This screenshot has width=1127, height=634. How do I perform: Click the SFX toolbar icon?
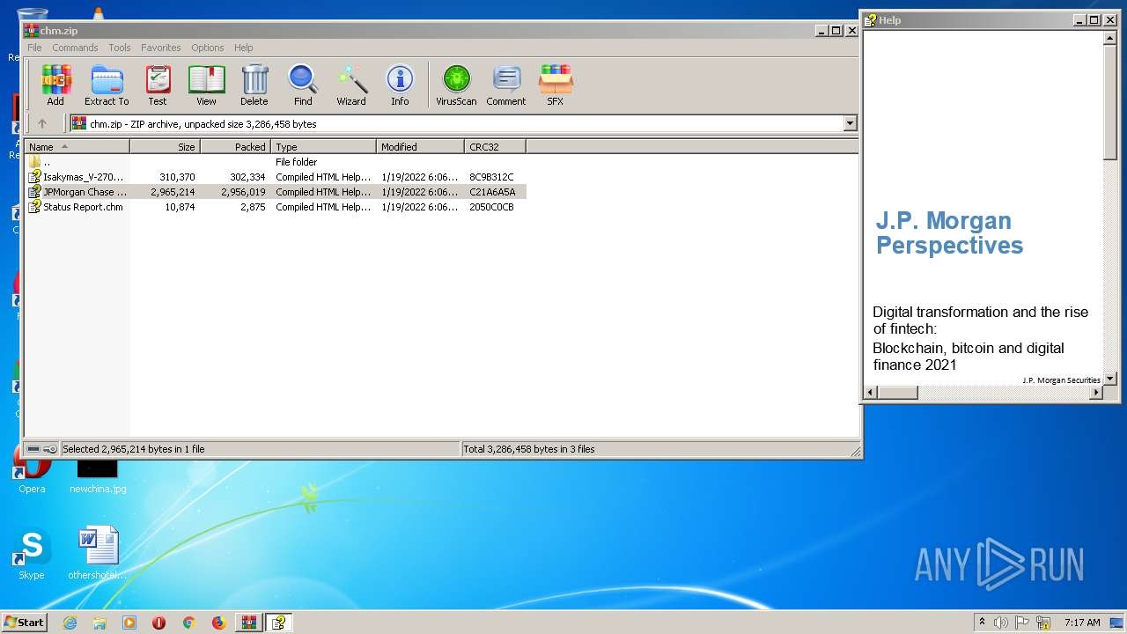click(x=555, y=85)
